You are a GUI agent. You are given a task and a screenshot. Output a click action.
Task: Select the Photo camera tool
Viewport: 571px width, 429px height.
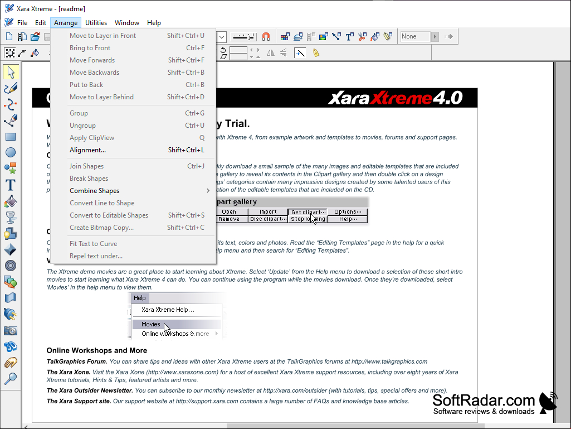click(11, 330)
